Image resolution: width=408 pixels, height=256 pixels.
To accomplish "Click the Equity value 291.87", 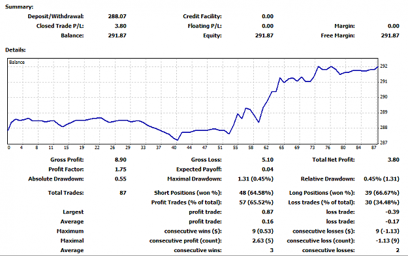I will pos(264,36).
